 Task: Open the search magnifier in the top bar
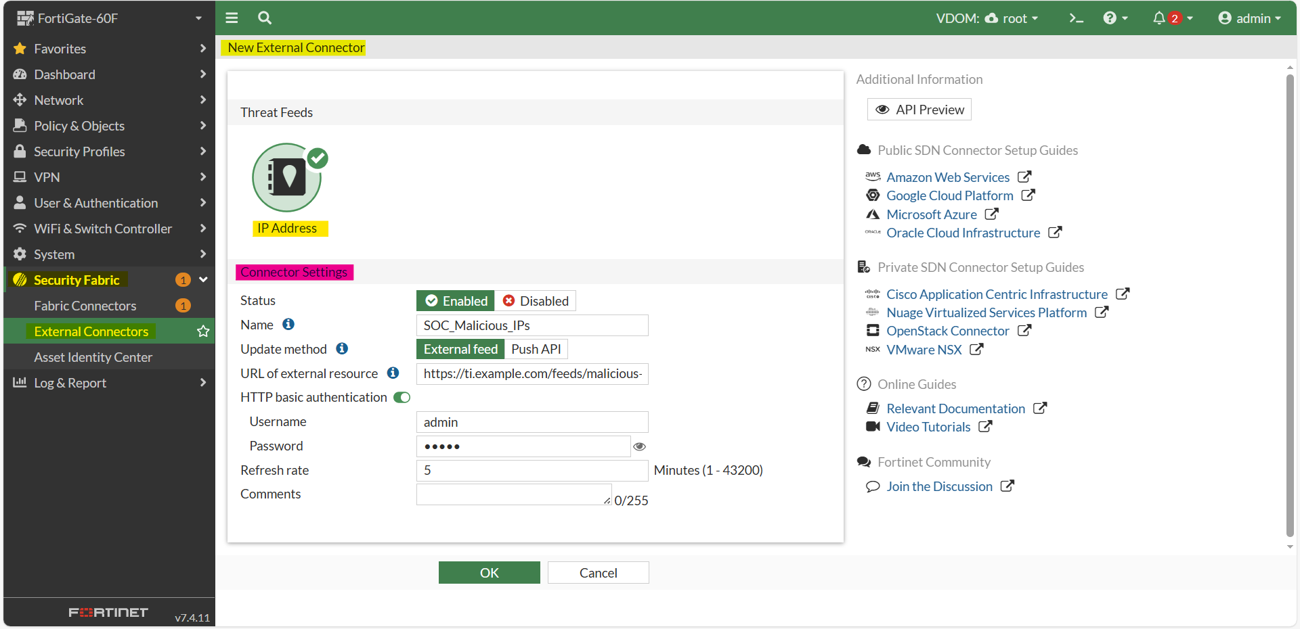265,18
